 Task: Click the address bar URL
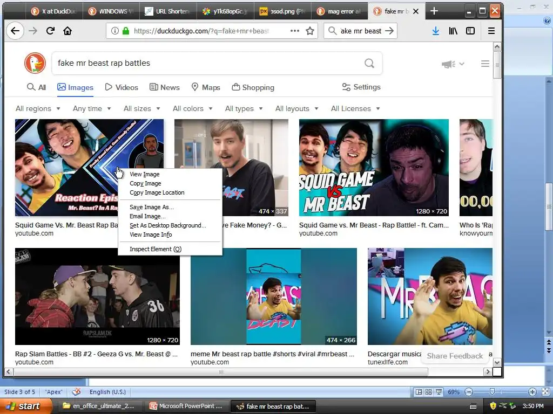[201, 31]
